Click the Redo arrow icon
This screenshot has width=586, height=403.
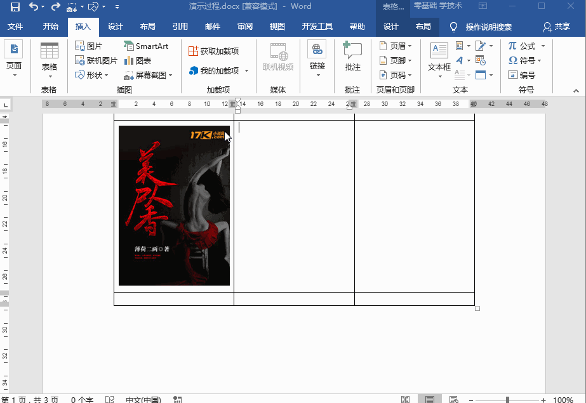pos(56,7)
